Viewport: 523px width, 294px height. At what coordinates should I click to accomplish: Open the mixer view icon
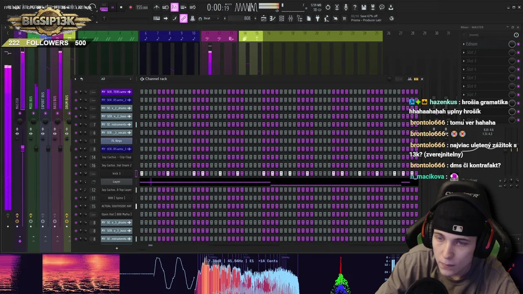[x=291, y=18]
